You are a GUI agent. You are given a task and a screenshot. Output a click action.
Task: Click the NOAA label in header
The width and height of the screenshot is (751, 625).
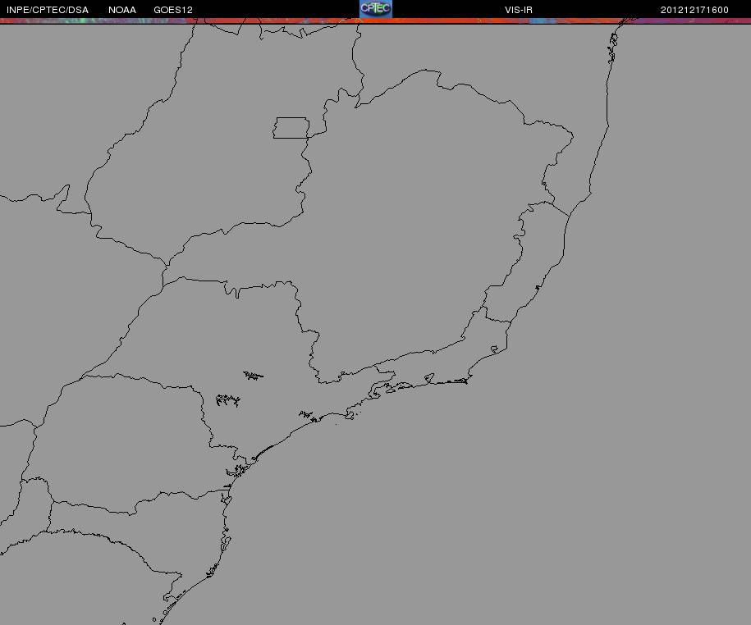(x=122, y=10)
